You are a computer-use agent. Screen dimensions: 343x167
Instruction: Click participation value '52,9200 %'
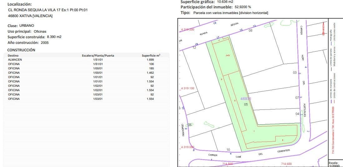[x=243, y=7]
